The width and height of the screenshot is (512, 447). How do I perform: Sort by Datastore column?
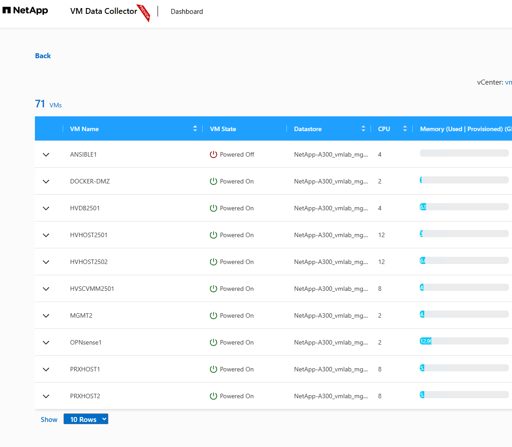click(x=363, y=129)
